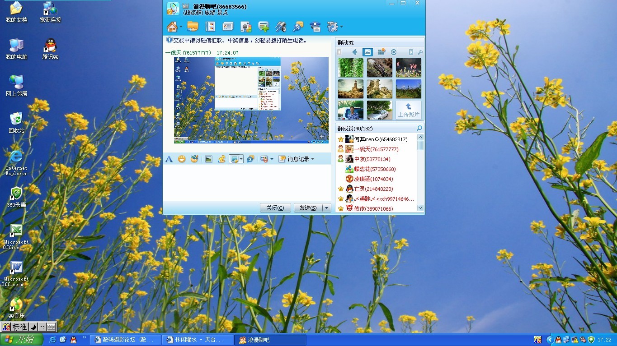Click the font style letter A icon
Viewport: 617px width, 346px height.
tap(169, 159)
